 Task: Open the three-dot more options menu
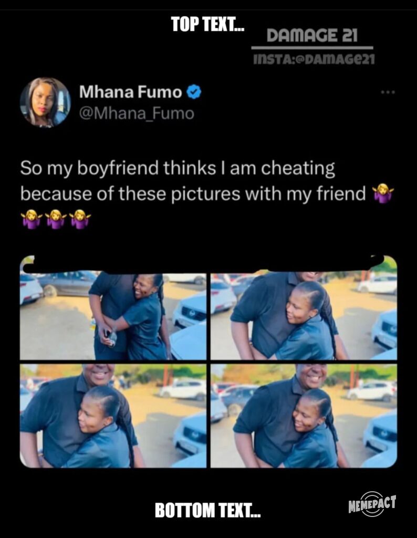point(388,92)
